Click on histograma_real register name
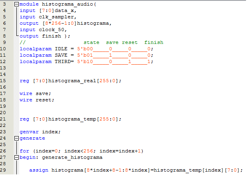Image resolution: width=248 pixels, height=176 pixels. (x=72, y=81)
